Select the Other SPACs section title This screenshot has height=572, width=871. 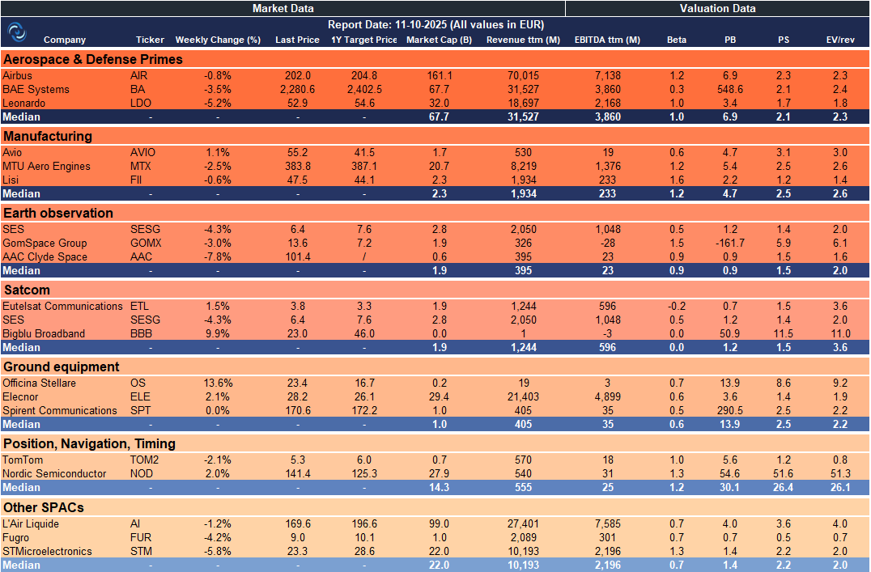coord(44,507)
